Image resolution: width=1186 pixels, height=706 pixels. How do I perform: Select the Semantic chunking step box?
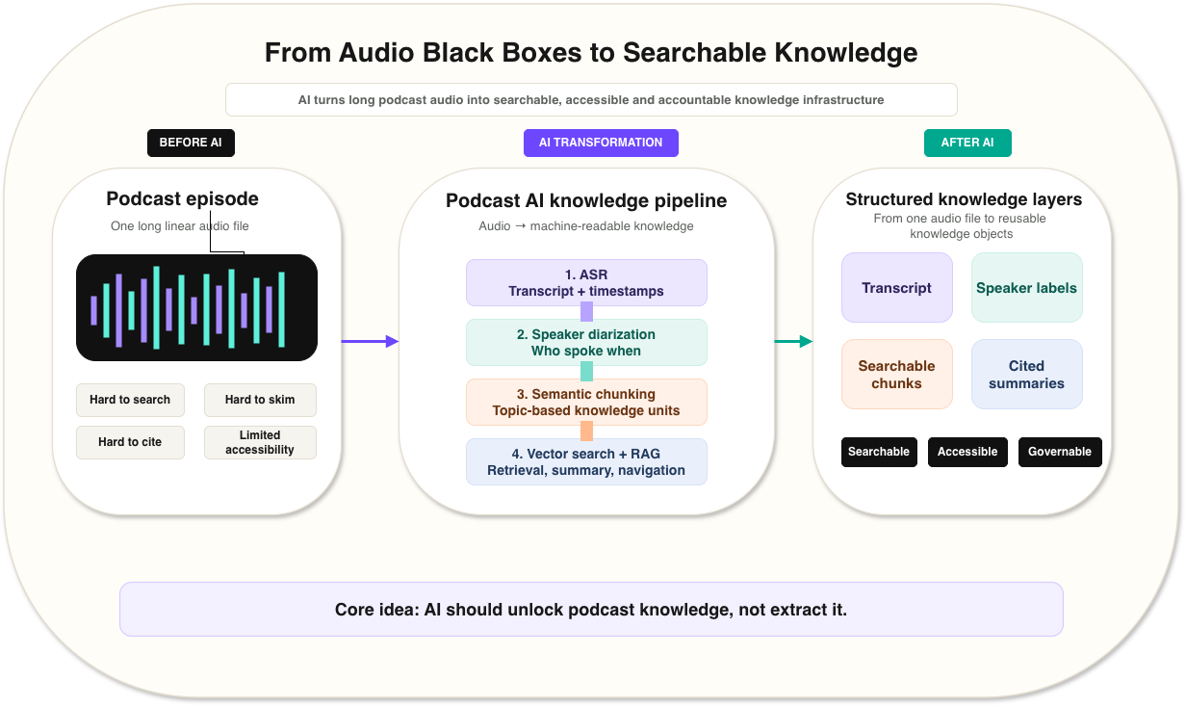[586, 402]
